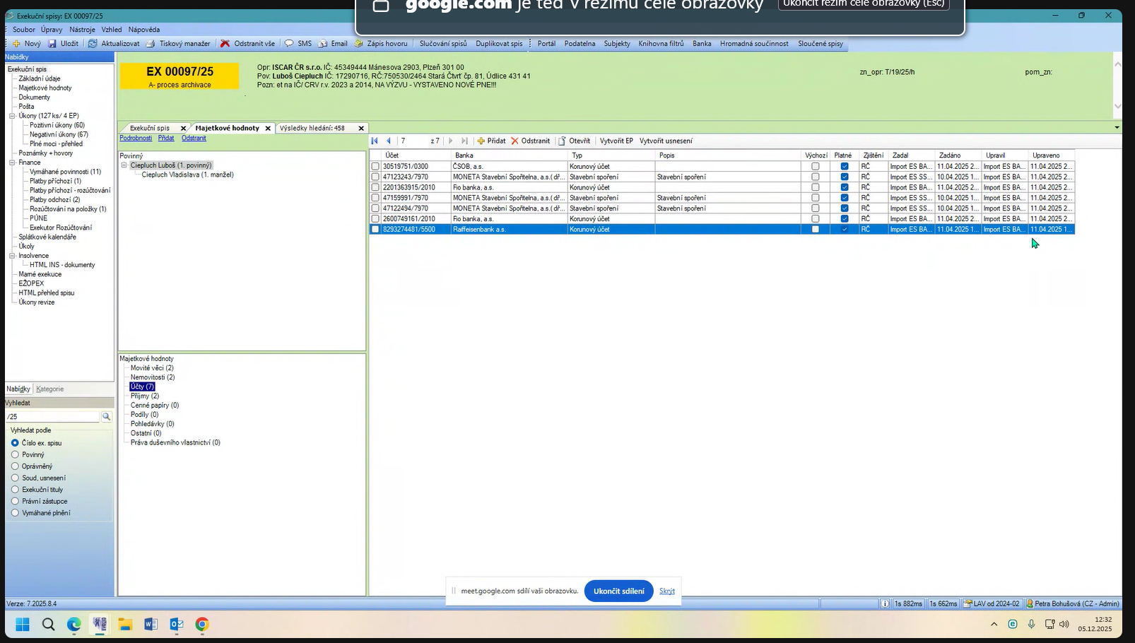
Task: Open Microsoft Word from the taskbar
Action: [x=151, y=624]
